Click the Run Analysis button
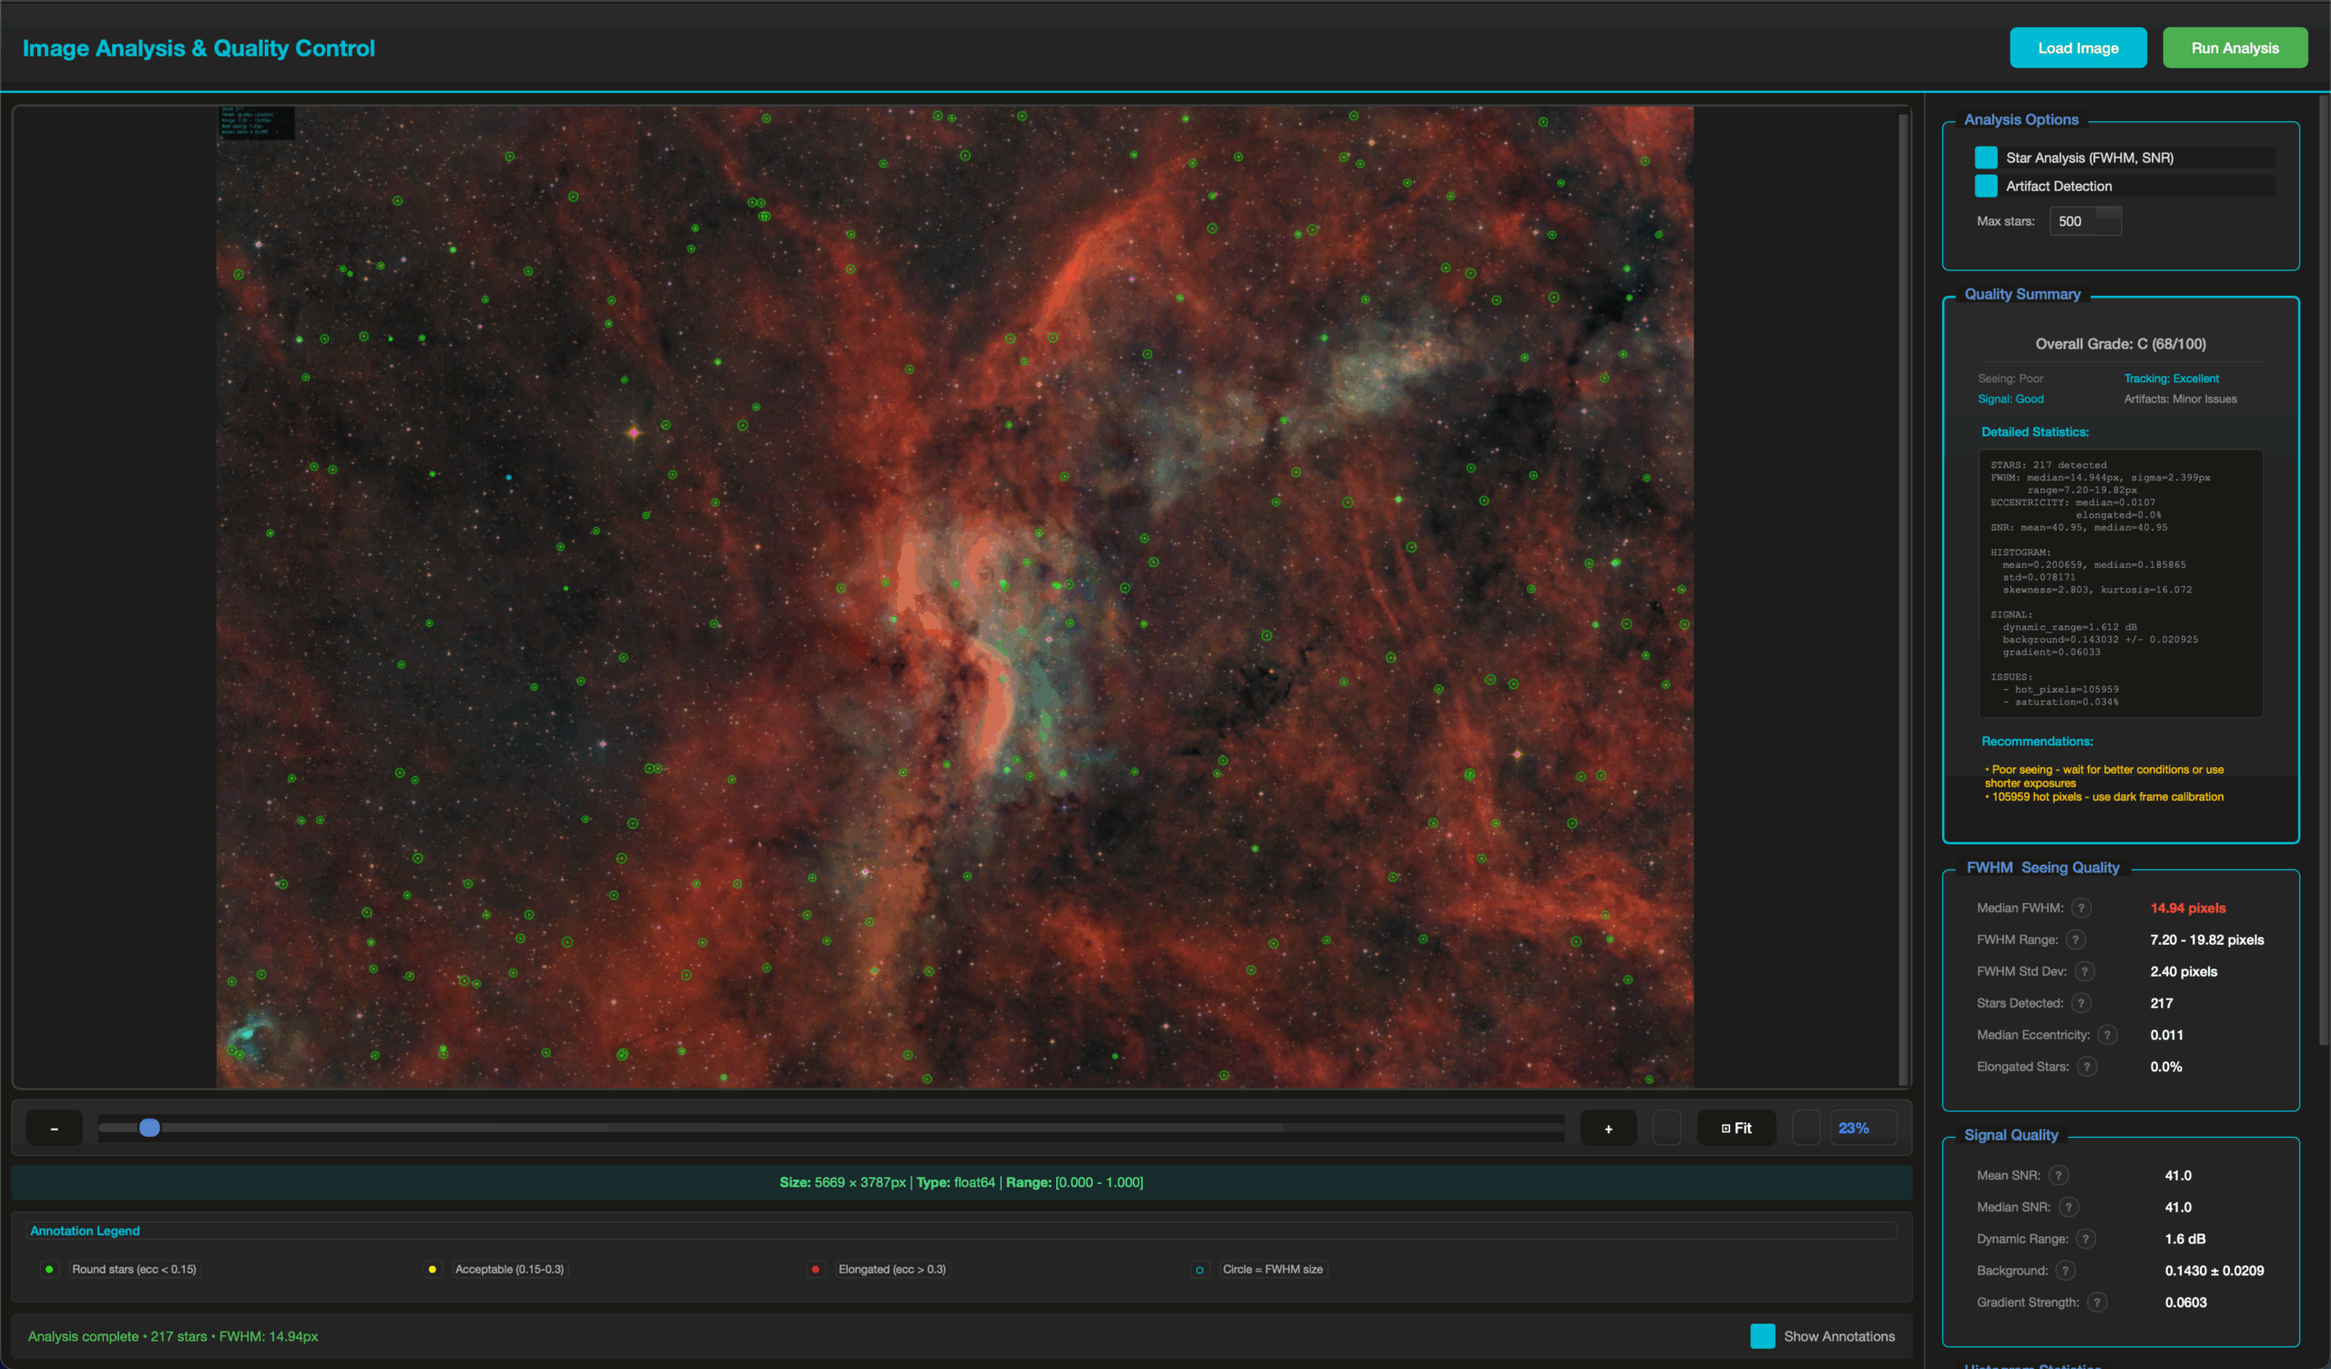Viewport: 2331px width, 1369px height. coord(2234,47)
